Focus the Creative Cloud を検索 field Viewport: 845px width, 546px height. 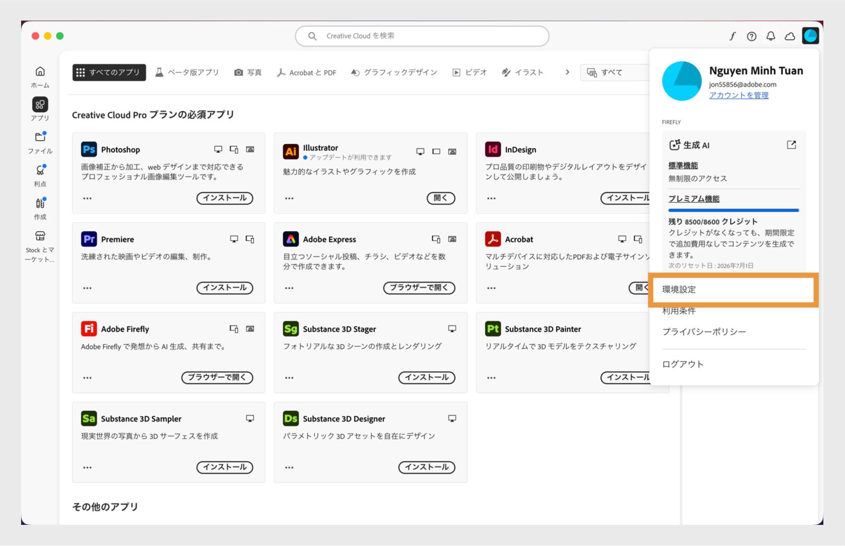pyautogui.click(x=422, y=36)
